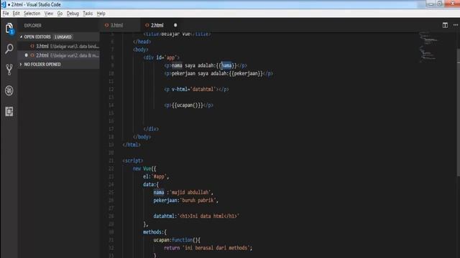Click the split editor icon
The height and width of the screenshot is (258, 460).
point(445,25)
